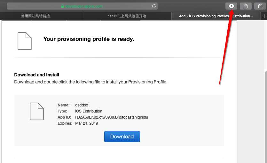Switch to hao123 tab
The image size is (267, 163).
(127, 16)
